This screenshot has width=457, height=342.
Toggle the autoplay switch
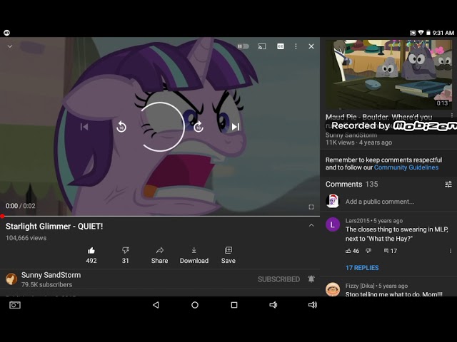[x=243, y=46]
